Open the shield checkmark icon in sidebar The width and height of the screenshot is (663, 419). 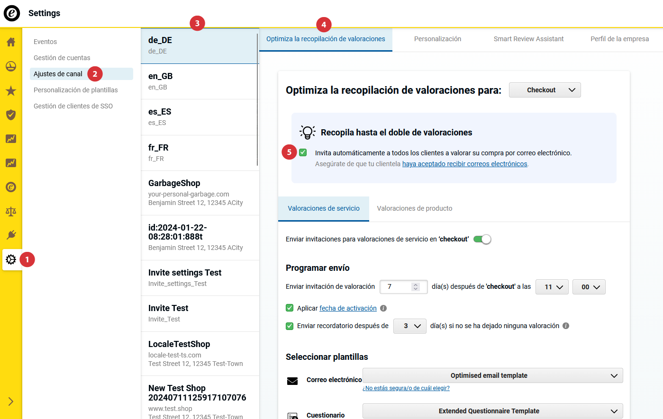[11, 115]
